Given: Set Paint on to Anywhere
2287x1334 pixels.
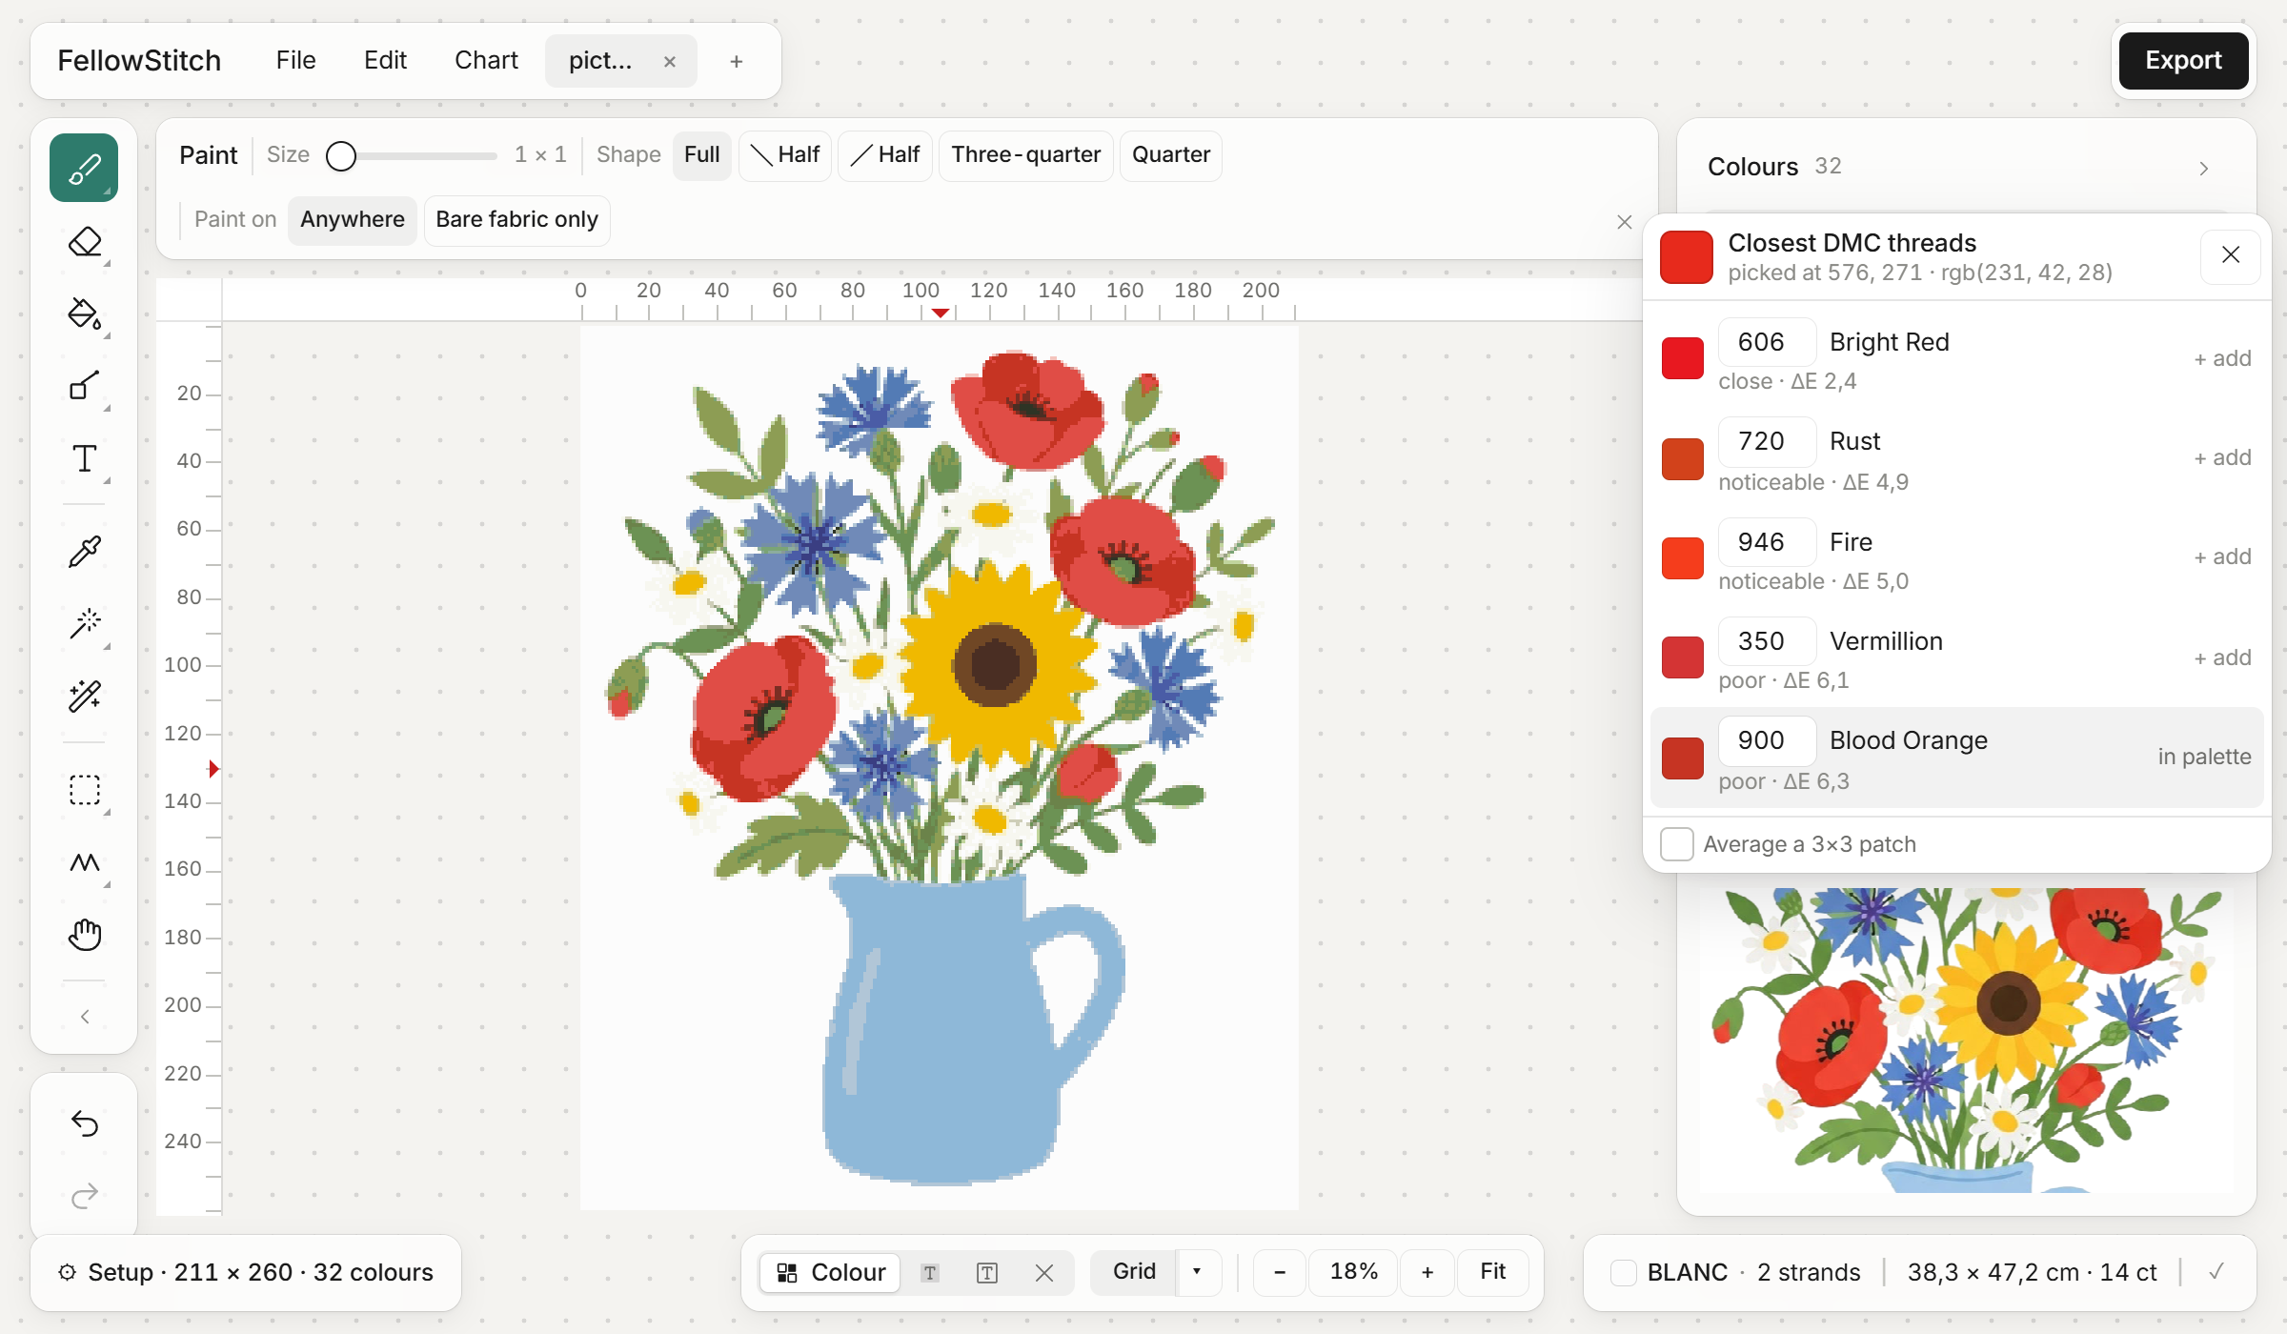Looking at the screenshot, I should pyautogui.click(x=352, y=220).
